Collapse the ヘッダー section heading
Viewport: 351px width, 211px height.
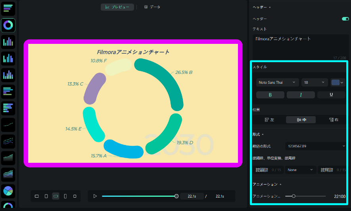[262, 7]
